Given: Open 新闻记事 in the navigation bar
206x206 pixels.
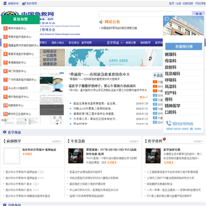Looking at the screenshot, I should coord(130,43).
